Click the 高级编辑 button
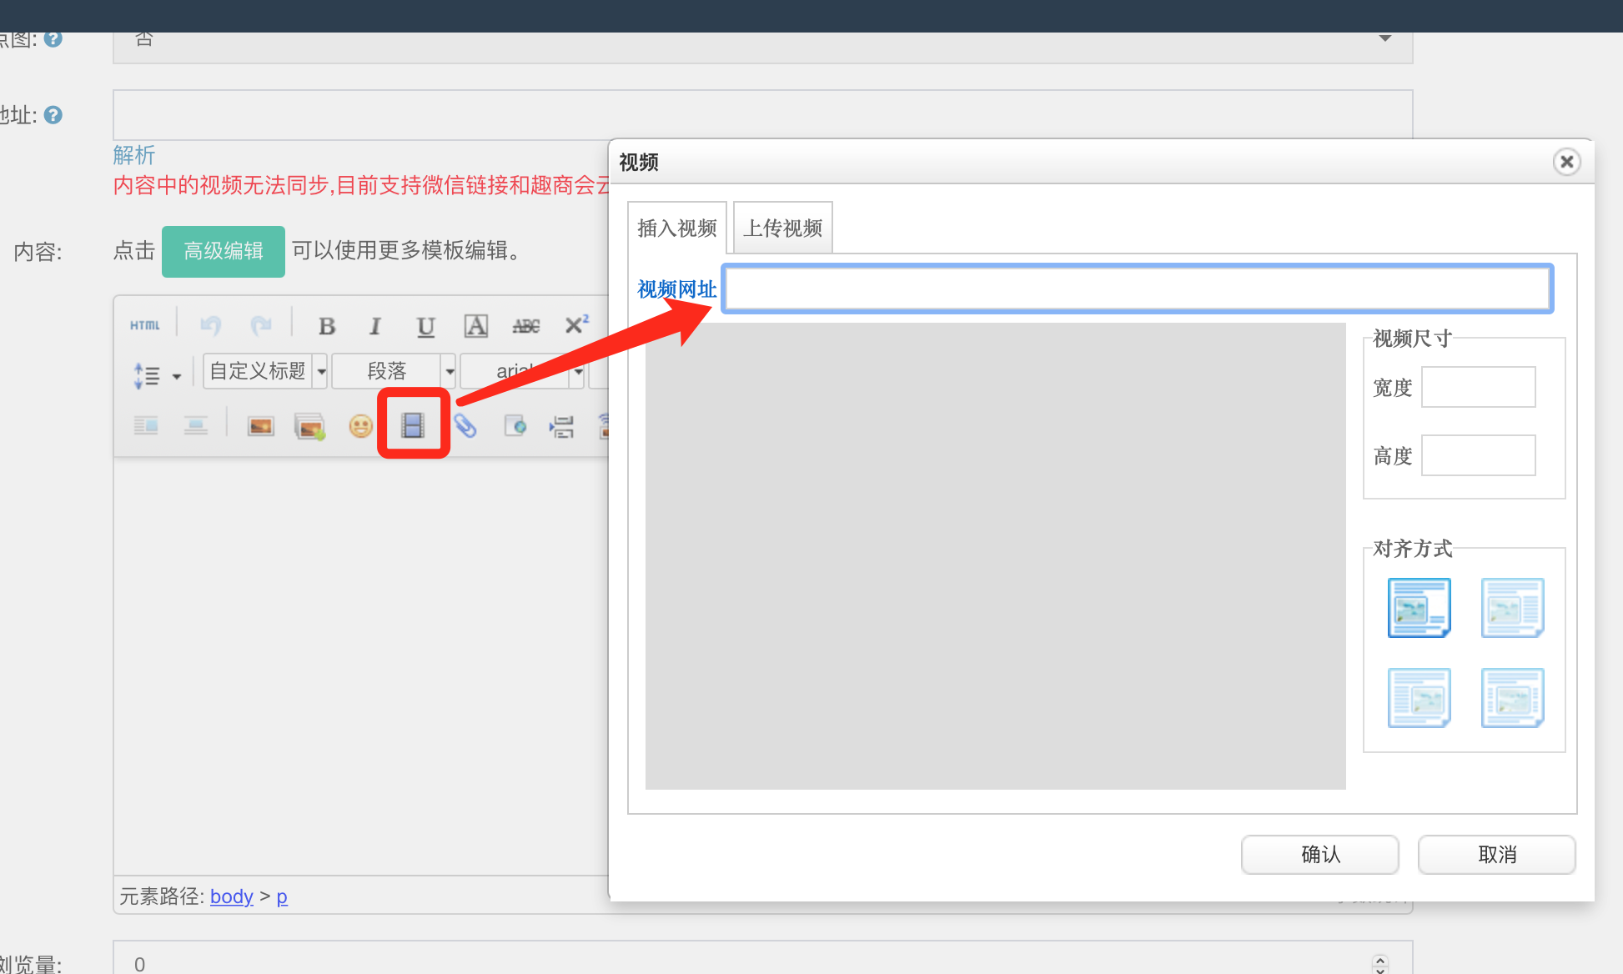This screenshot has width=1623, height=974. coord(224,251)
